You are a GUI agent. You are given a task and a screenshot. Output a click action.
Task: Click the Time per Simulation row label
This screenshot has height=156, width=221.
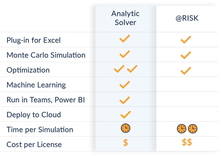pos(40,129)
